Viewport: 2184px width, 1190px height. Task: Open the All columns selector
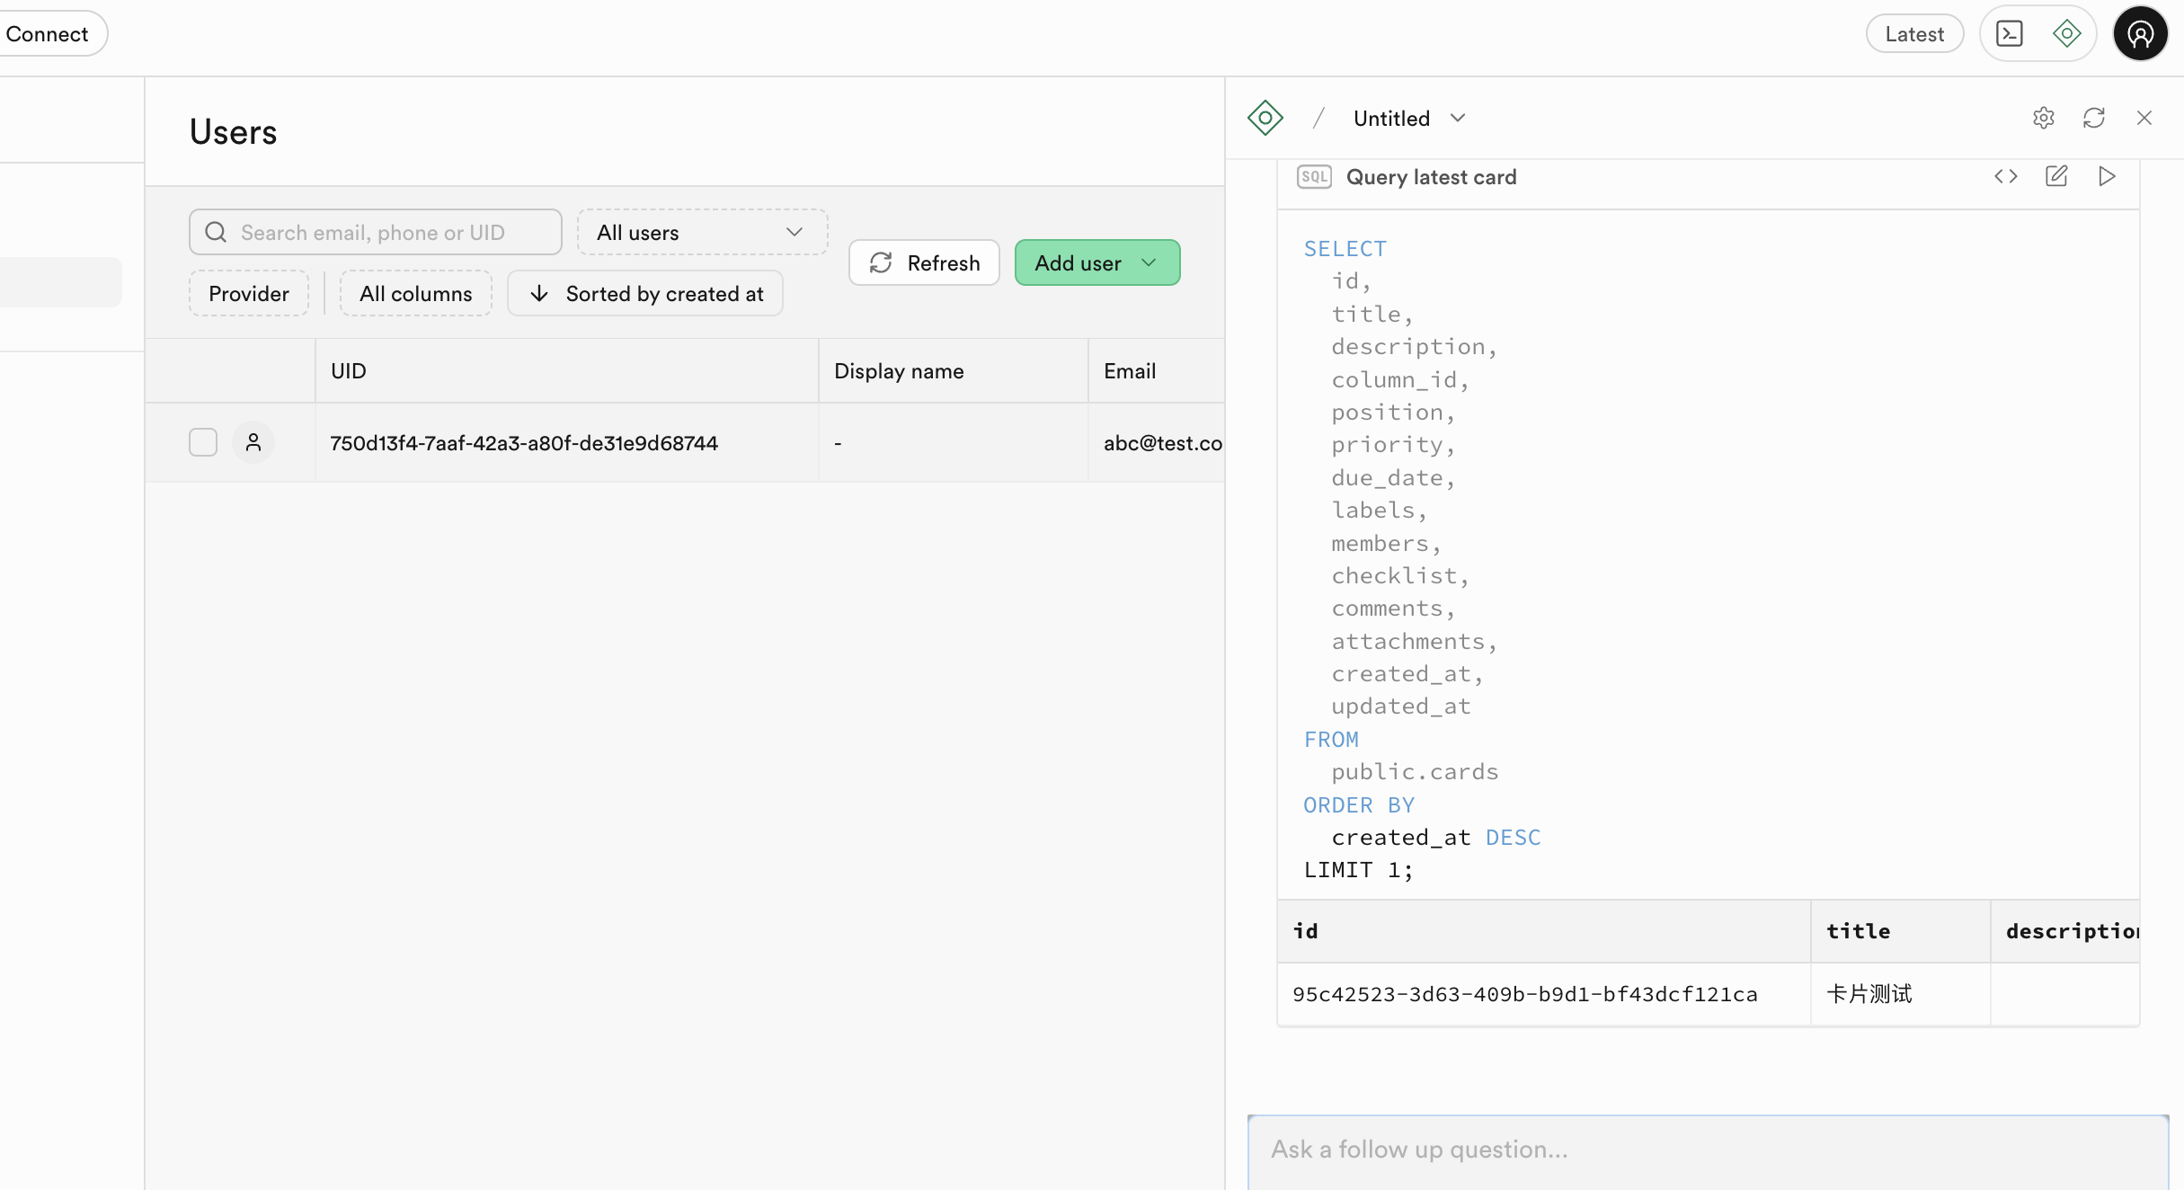(x=415, y=294)
